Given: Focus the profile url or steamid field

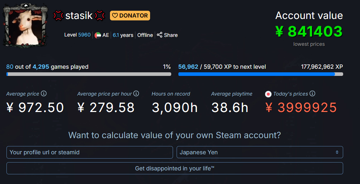Looking at the screenshot, I should [90, 152].
